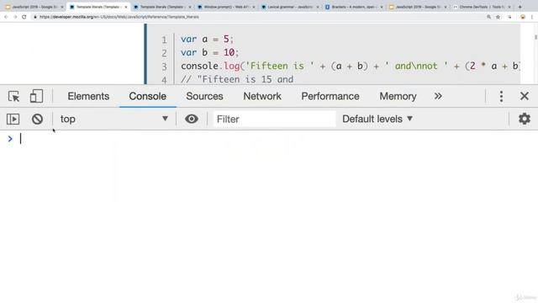The width and height of the screenshot is (538, 303).
Task: Close the Chrome DevTools browser tab
Action: click(509, 7)
